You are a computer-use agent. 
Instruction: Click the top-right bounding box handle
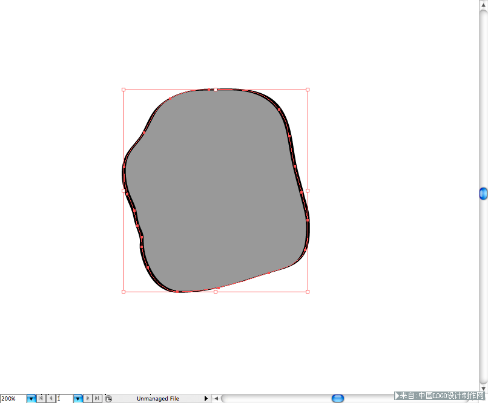point(308,90)
